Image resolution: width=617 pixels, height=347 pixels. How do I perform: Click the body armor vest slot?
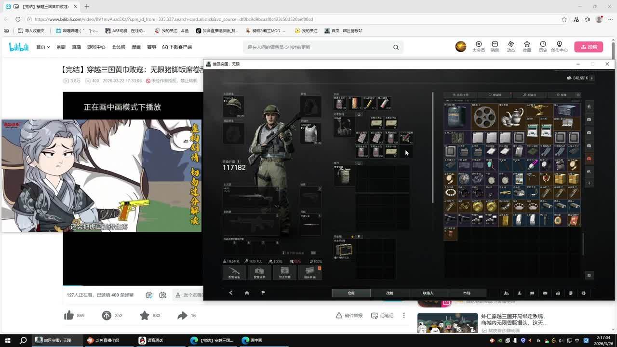[311, 133]
